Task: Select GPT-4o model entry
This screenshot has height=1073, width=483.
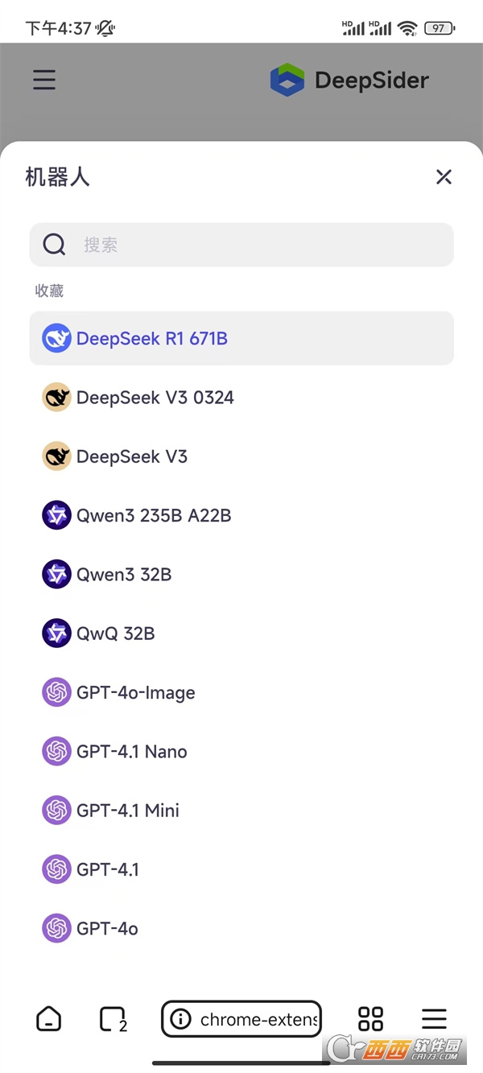Action: coord(107,929)
